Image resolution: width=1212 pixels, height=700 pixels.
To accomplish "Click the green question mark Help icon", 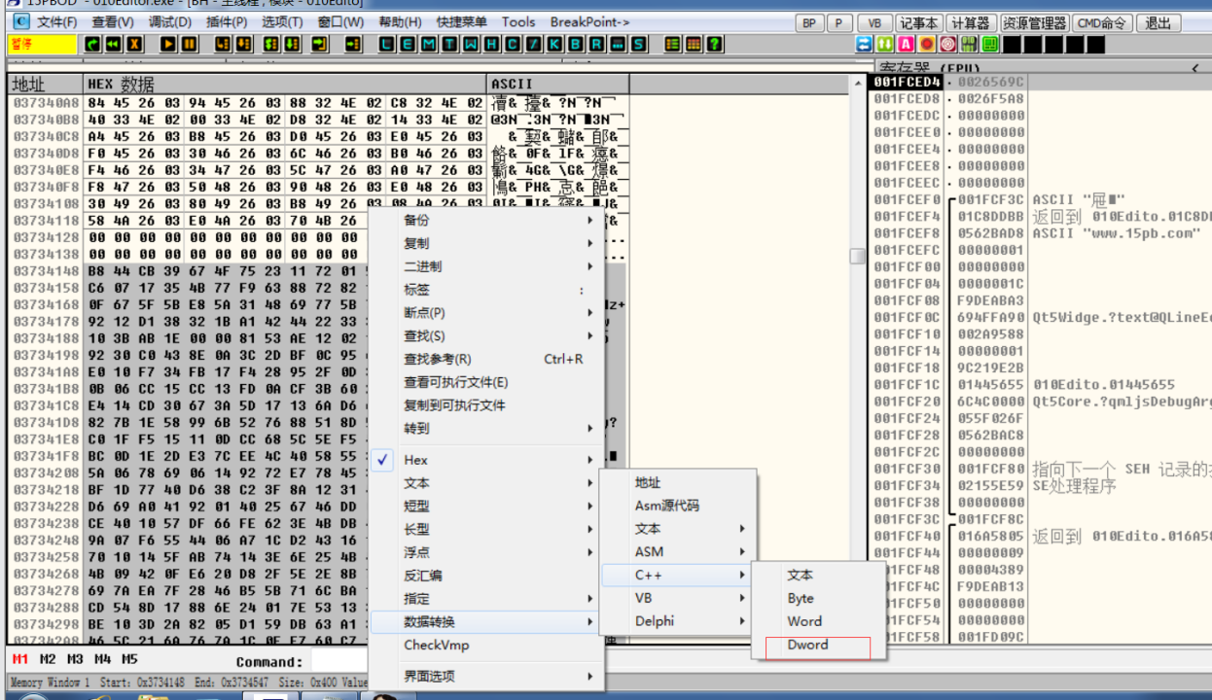I will (715, 44).
